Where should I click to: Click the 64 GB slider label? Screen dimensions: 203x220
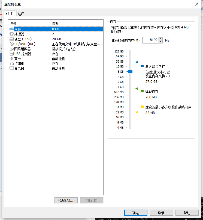click(x=120, y=56)
